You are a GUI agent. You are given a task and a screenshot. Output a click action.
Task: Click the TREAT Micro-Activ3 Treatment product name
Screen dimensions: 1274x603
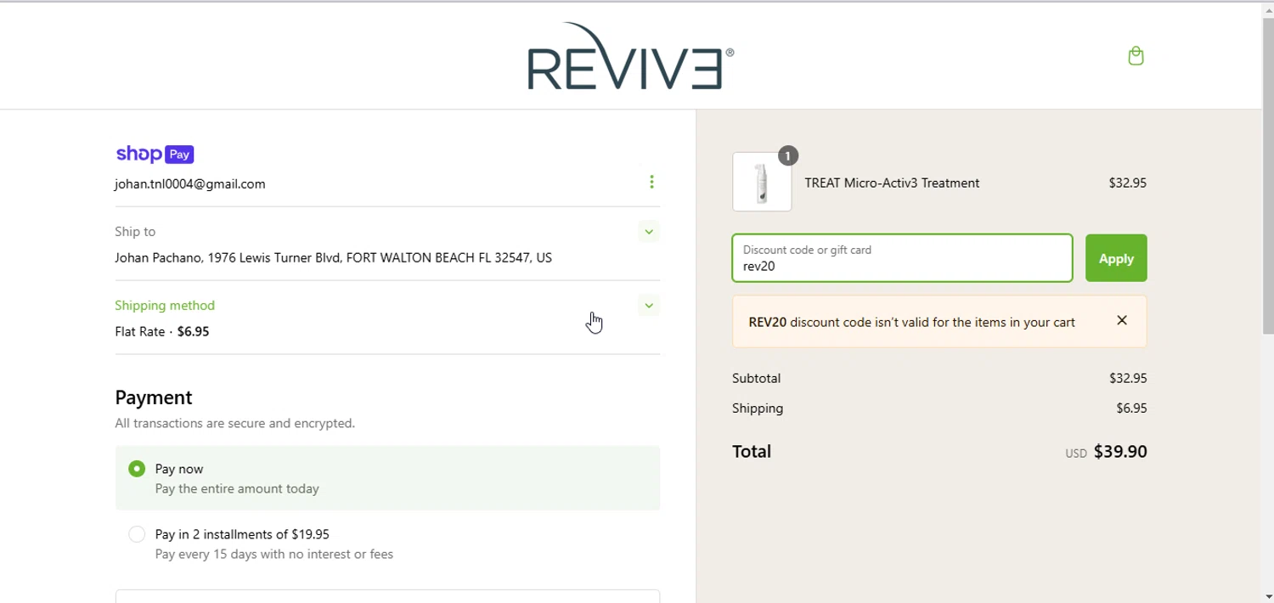pos(892,183)
